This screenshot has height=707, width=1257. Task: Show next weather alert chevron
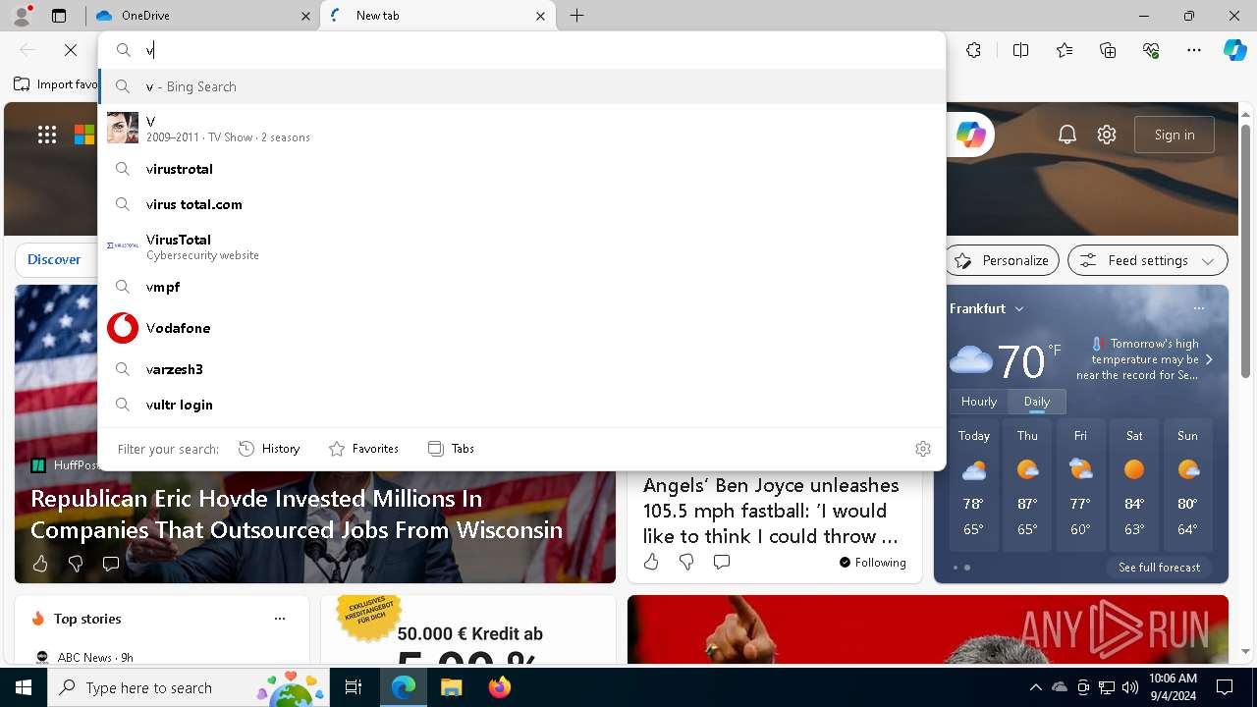(x=1209, y=359)
